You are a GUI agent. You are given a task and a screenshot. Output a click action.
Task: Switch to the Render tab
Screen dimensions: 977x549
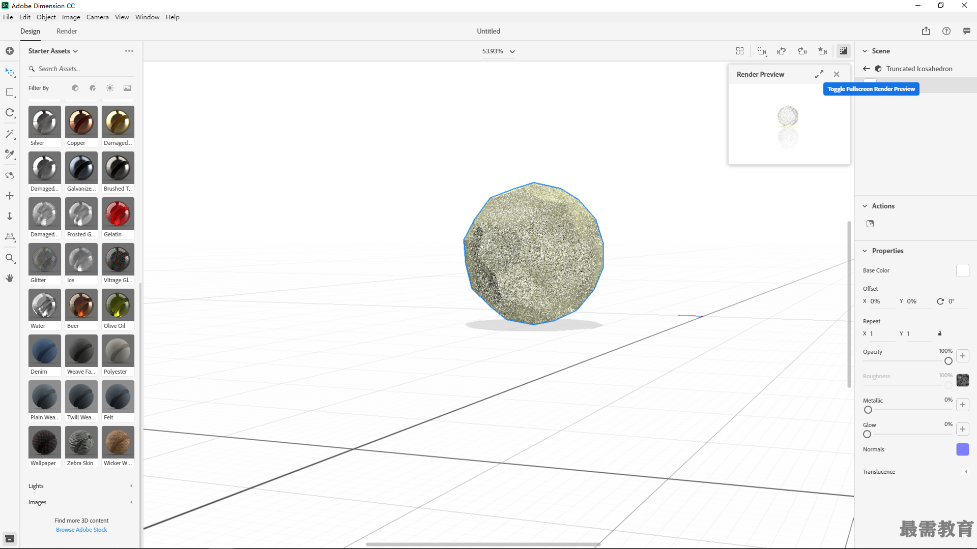(x=67, y=31)
